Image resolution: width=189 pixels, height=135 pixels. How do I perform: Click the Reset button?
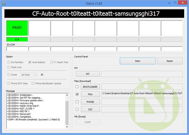coord(170,61)
